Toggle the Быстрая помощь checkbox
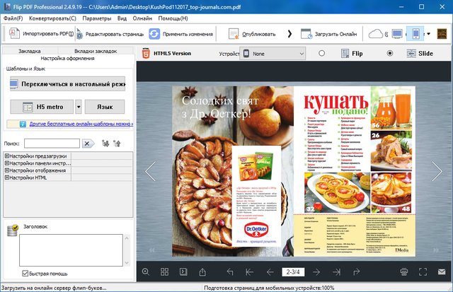The image size is (453, 292). [26, 274]
